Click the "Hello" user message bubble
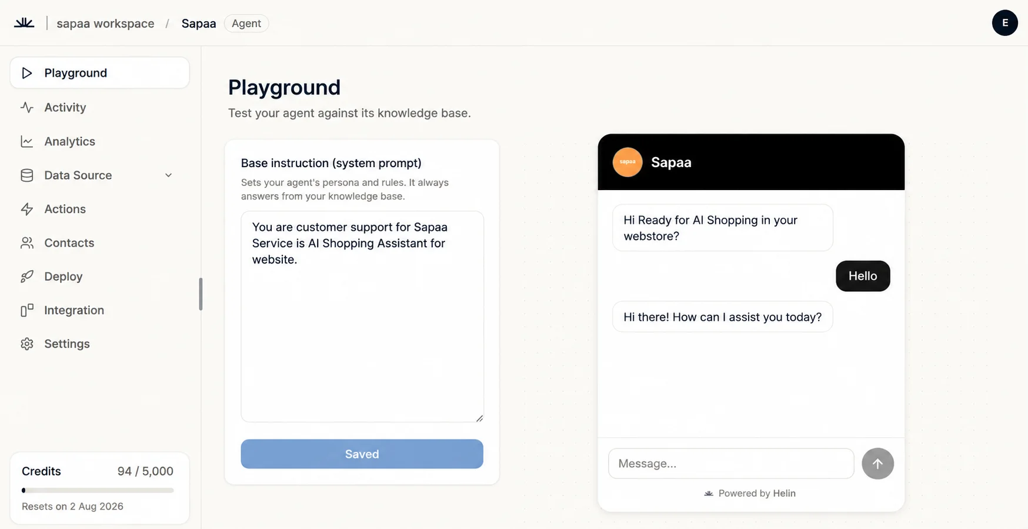The height and width of the screenshot is (529, 1028). tap(863, 276)
